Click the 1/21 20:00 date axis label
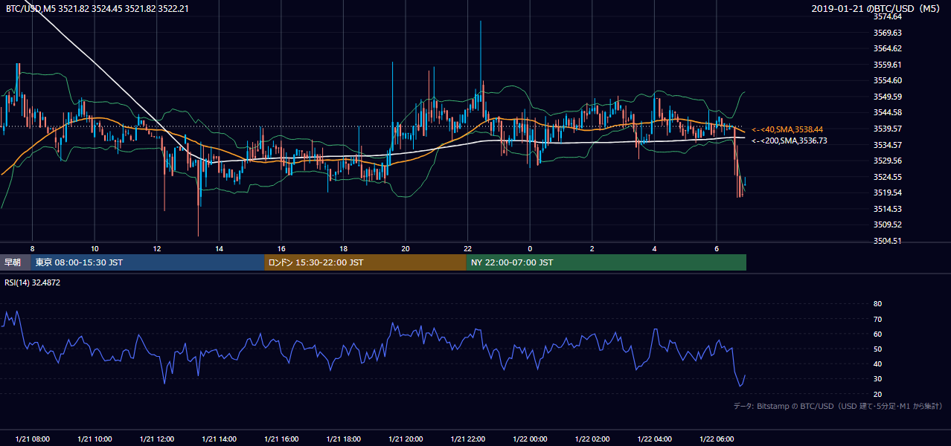This screenshot has width=951, height=446. click(406, 439)
